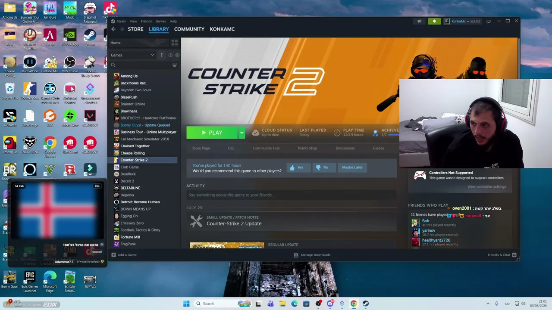The height and width of the screenshot is (310, 552).
Task: Open the Friends menu
Action: 146,21
